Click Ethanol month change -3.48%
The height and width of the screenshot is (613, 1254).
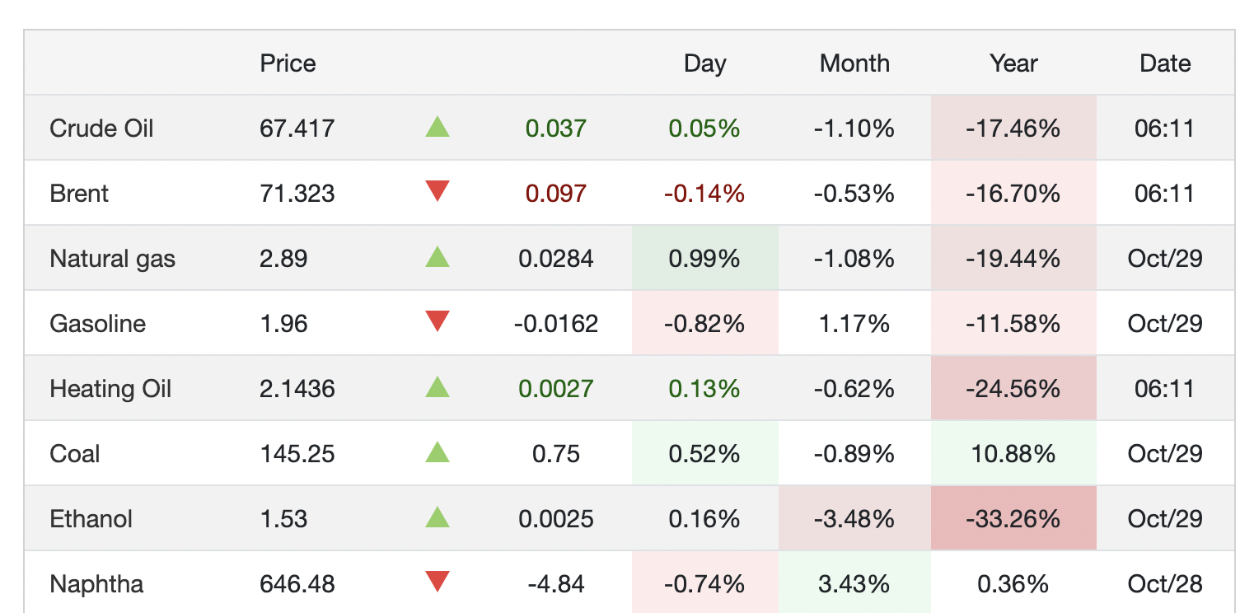(x=854, y=519)
